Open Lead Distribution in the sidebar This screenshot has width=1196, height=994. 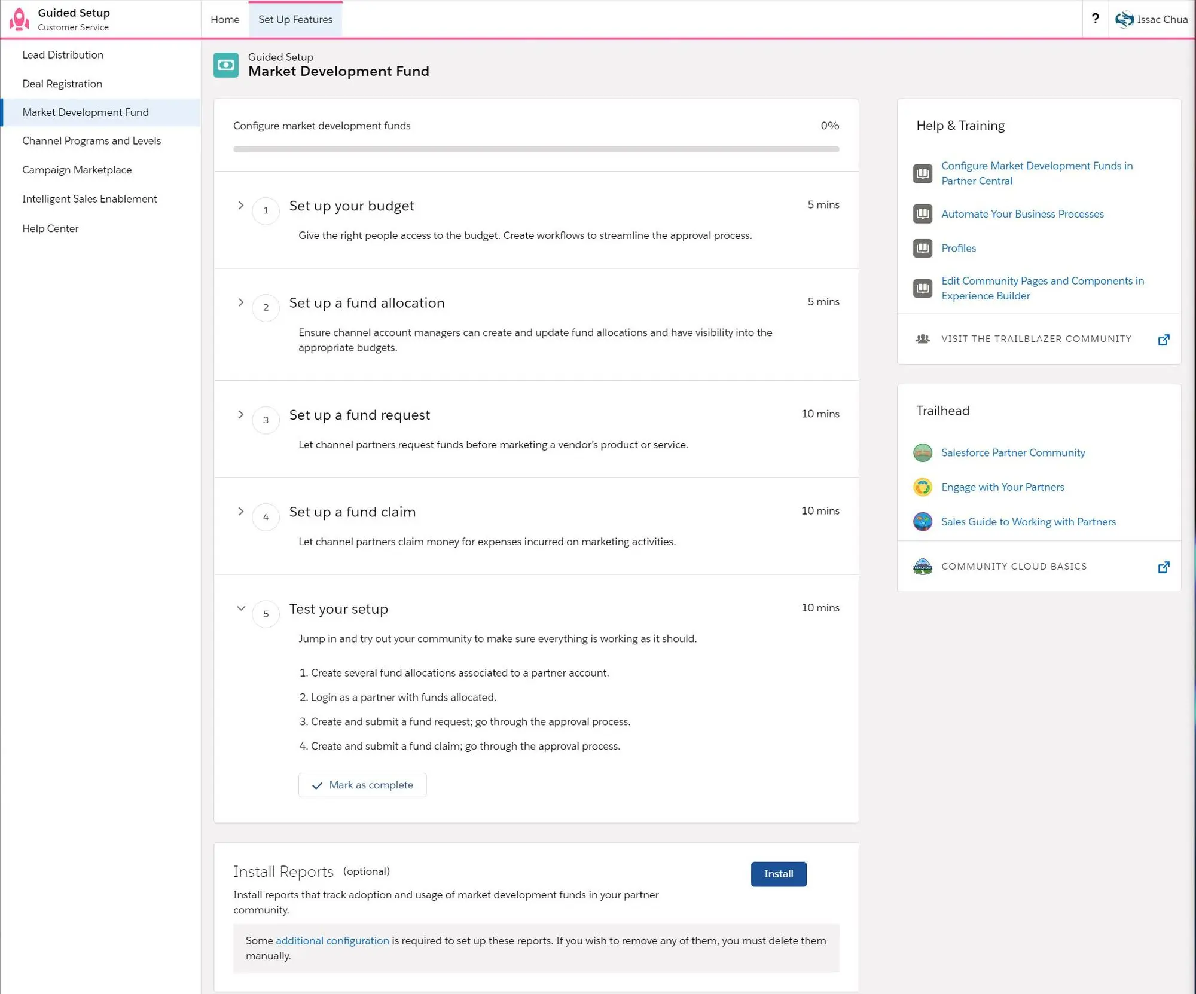click(63, 54)
